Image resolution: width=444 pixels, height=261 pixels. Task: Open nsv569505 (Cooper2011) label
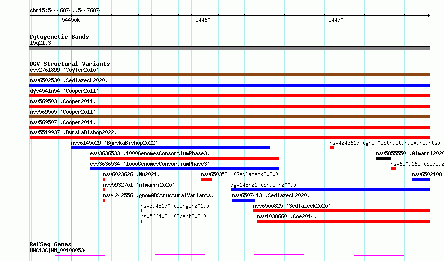(x=63, y=112)
